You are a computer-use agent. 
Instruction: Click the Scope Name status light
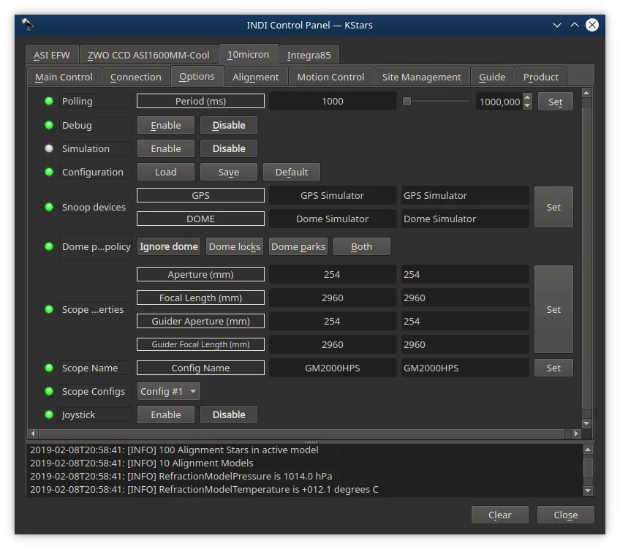pos(49,368)
